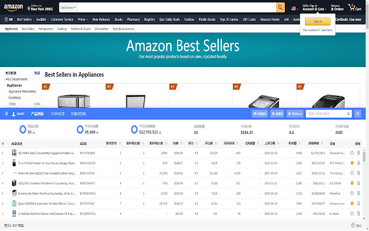Open the extension hamburger menu icon

coord(6,114)
